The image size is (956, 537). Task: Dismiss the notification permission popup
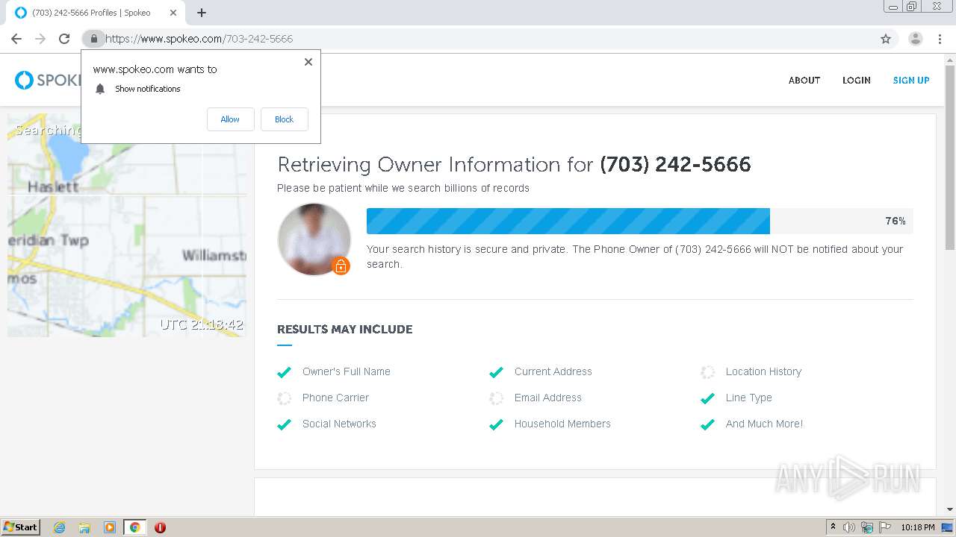click(x=308, y=62)
